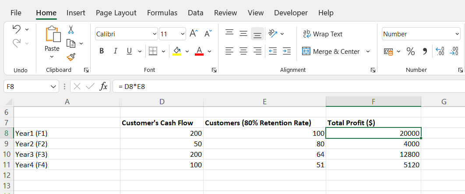The height and width of the screenshot is (194, 465).
Task: Cancel formula entry with X icon
Action: click(77, 87)
